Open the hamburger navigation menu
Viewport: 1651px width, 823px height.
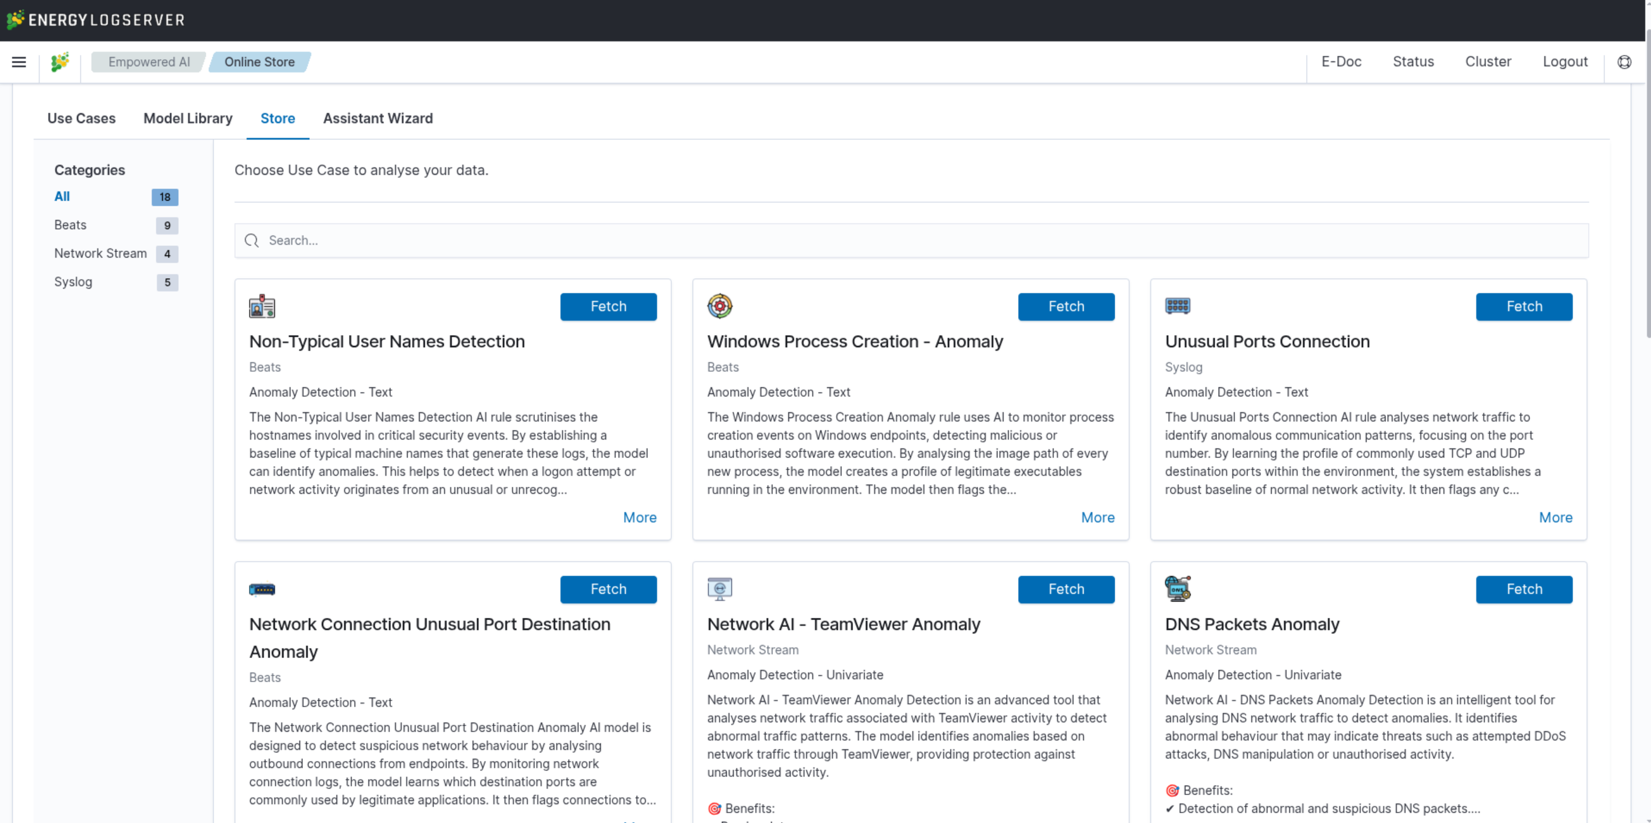19,62
